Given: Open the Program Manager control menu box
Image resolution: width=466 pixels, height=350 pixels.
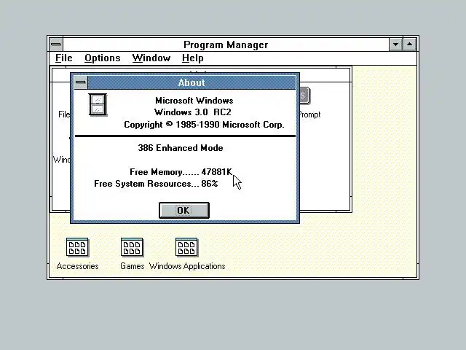Looking at the screenshot, I should point(56,44).
